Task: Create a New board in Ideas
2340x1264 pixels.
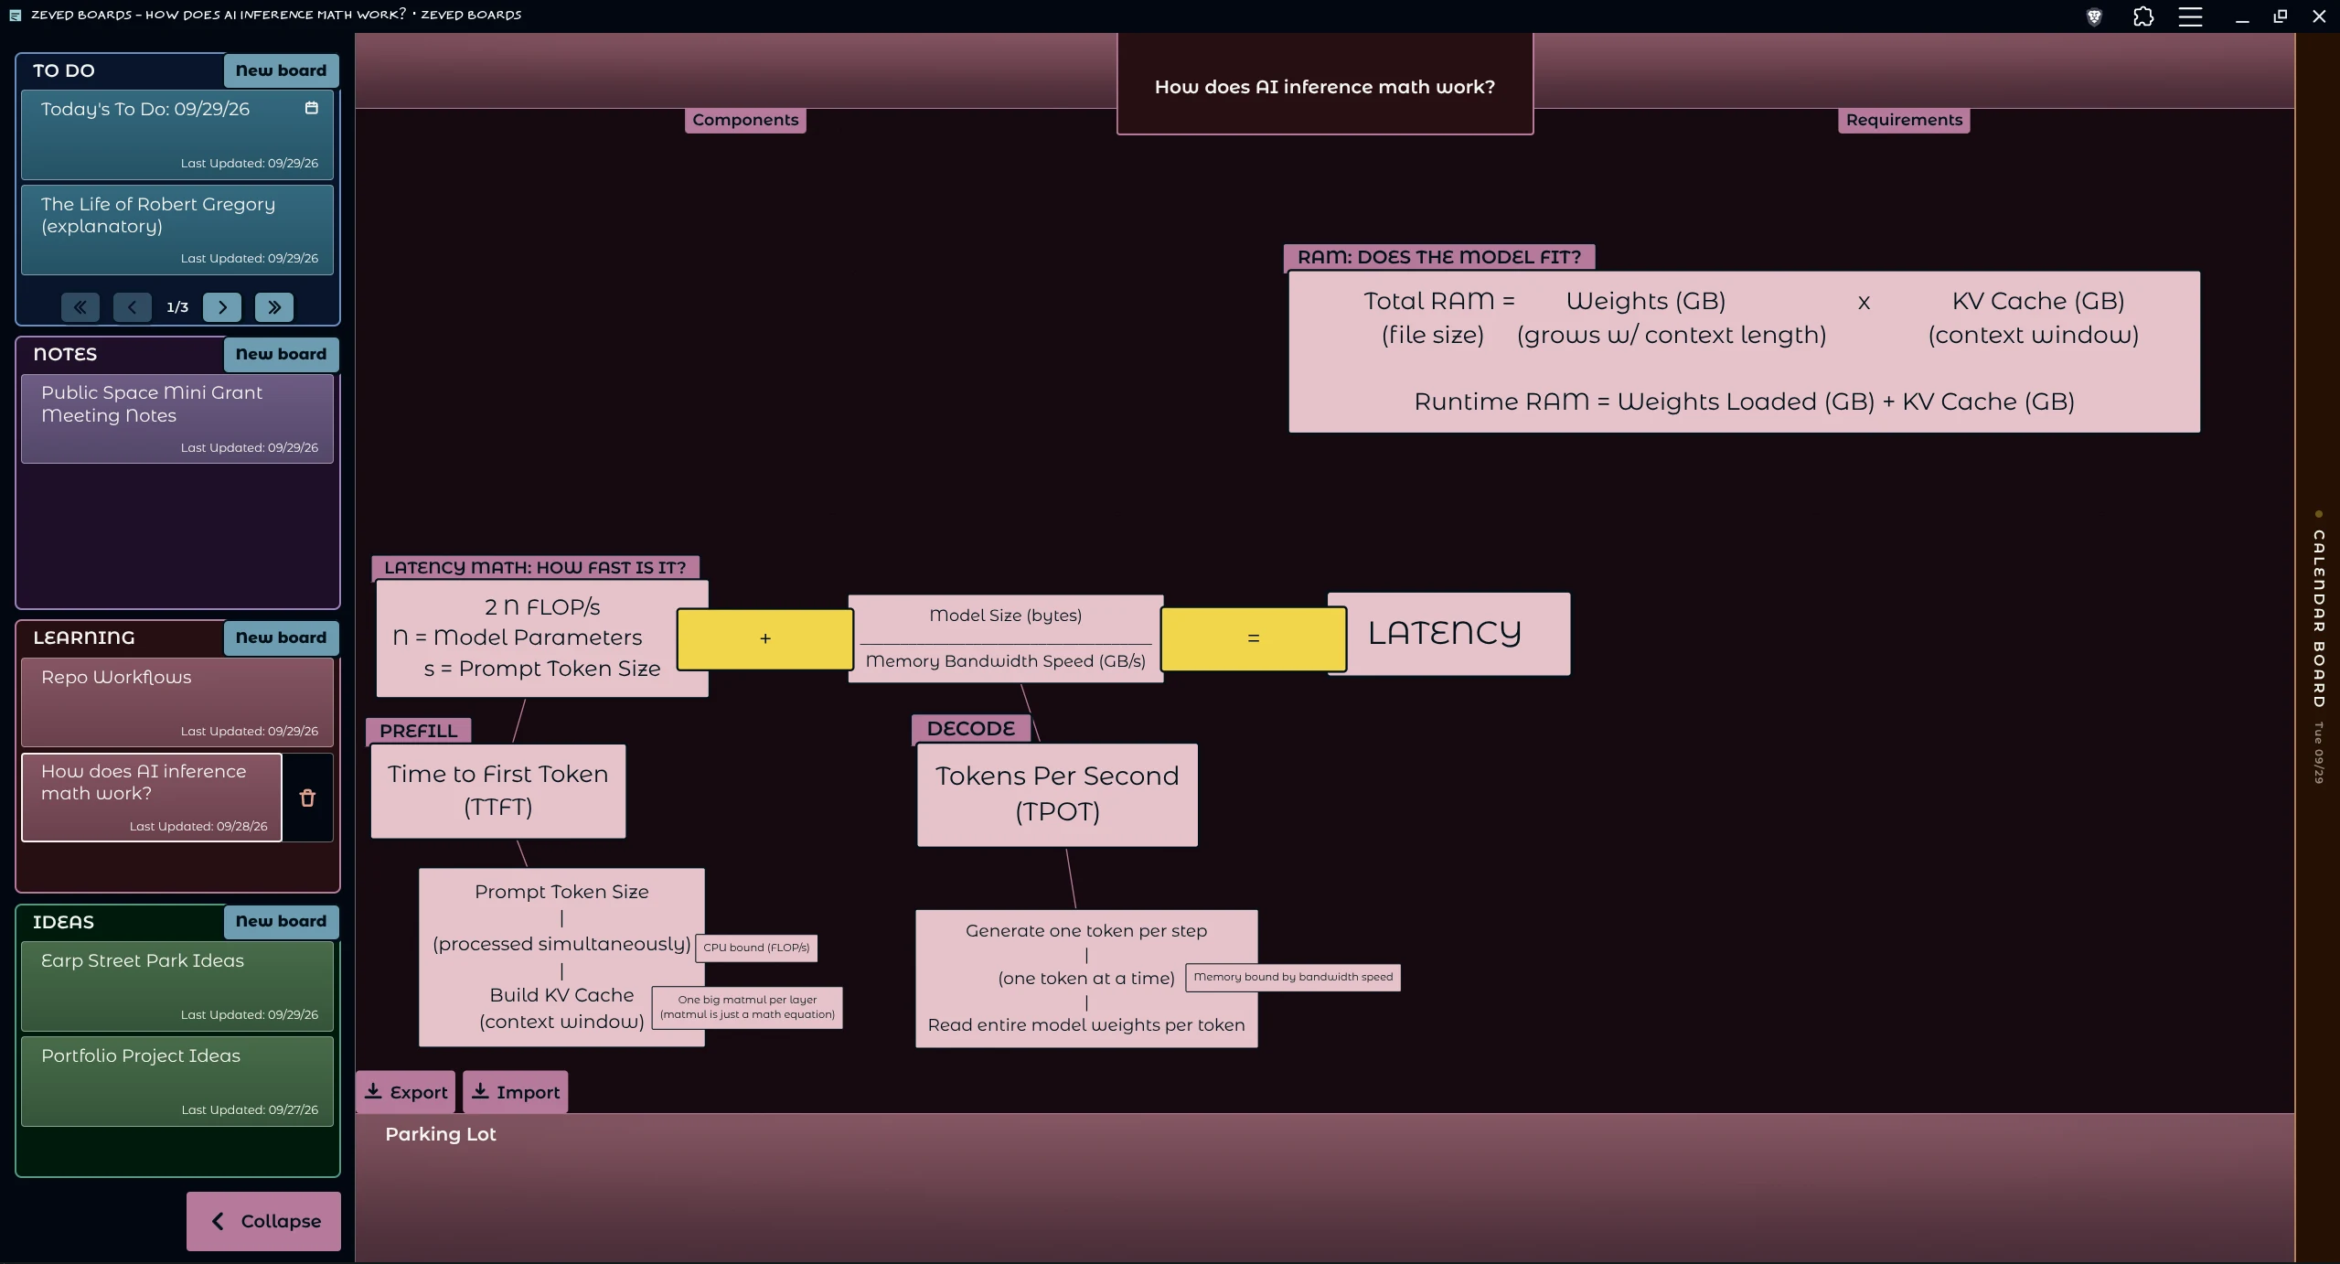Action: pyautogui.click(x=281, y=921)
